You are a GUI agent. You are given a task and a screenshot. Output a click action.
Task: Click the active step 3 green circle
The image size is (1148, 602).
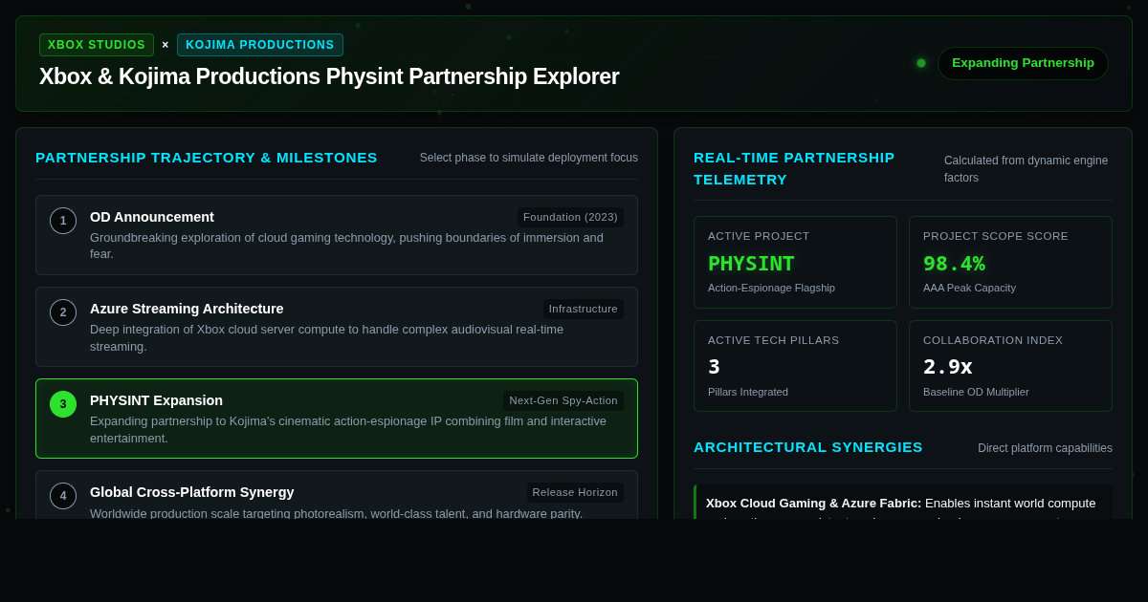pos(63,404)
